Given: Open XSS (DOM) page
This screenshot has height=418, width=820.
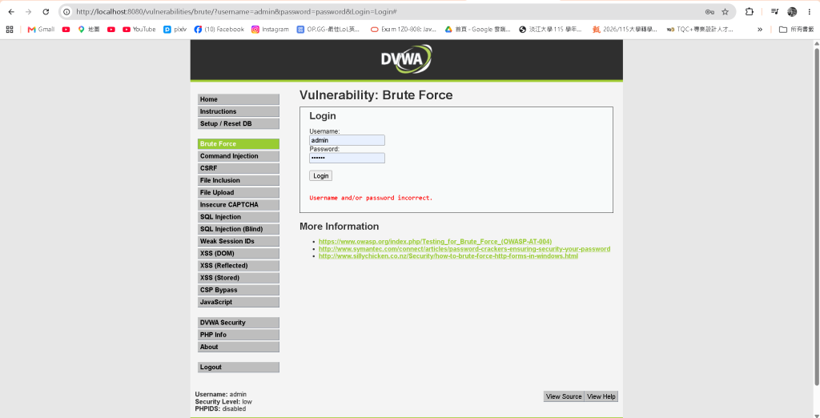Looking at the screenshot, I should [x=239, y=253].
